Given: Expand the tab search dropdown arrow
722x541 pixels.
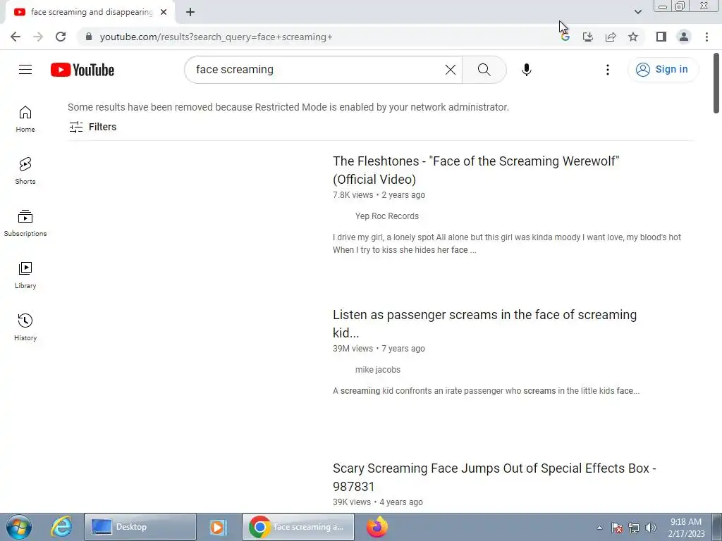Looking at the screenshot, I should tap(637, 12).
